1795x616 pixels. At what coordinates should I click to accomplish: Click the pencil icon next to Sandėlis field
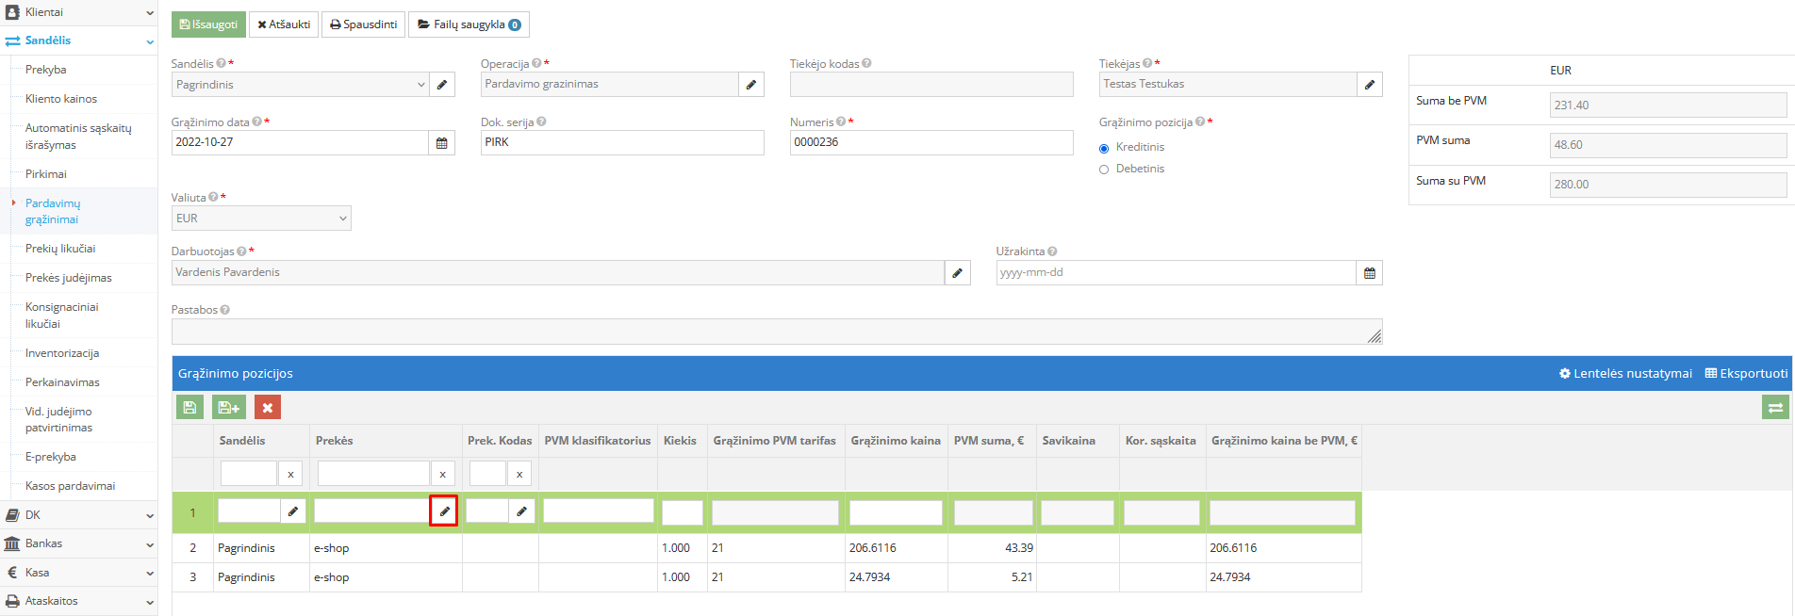441,85
